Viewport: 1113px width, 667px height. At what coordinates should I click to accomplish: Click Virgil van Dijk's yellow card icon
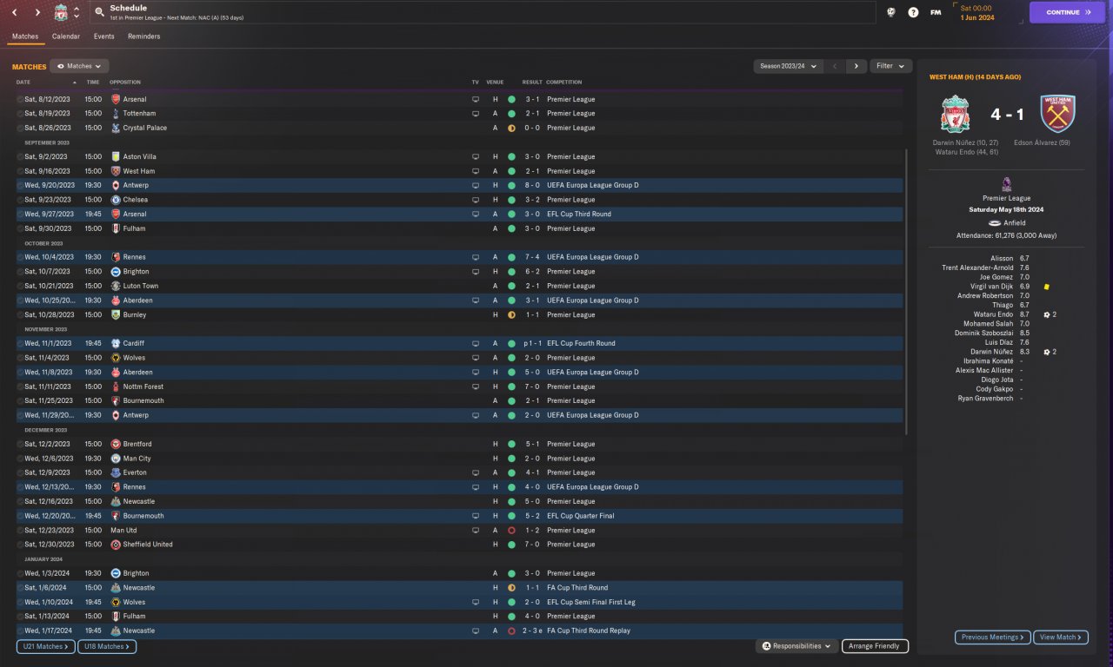point(1048,287)
